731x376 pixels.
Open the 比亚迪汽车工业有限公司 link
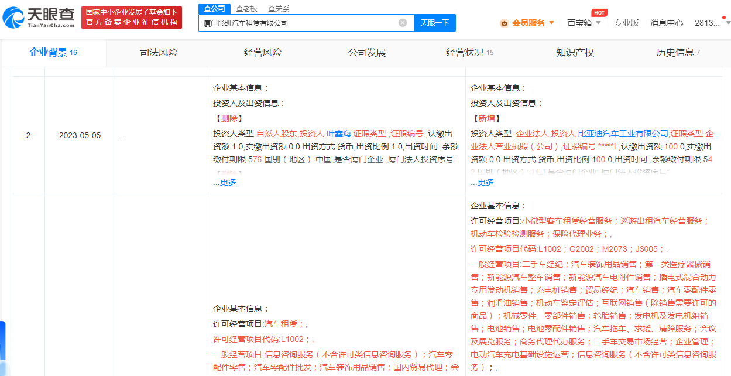point(623,134)
